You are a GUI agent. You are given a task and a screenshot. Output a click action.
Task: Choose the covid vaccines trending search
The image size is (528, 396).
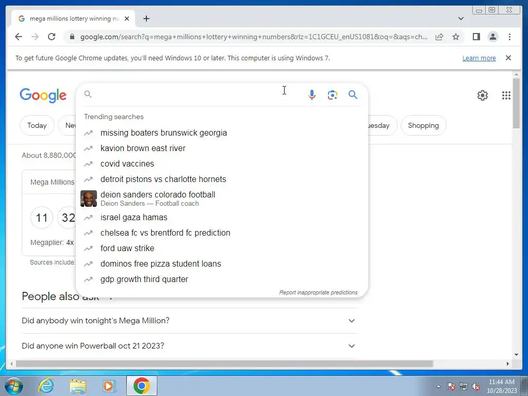pos(222,163)
